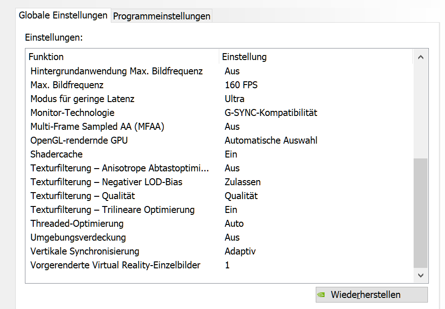445x309 pixels.
Task: Open Vertikale Synchronisierung Adaptiv value dropdown
Action: [240, 251]
